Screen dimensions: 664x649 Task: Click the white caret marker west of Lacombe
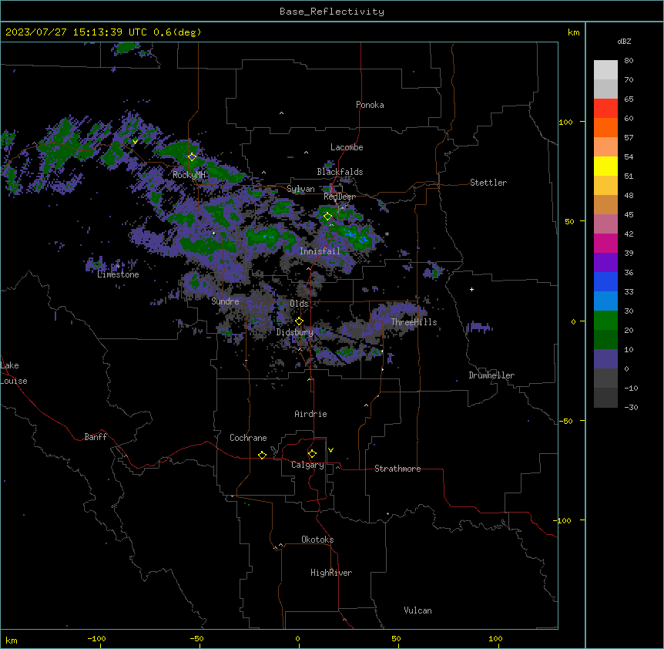(x=306, y=153)
